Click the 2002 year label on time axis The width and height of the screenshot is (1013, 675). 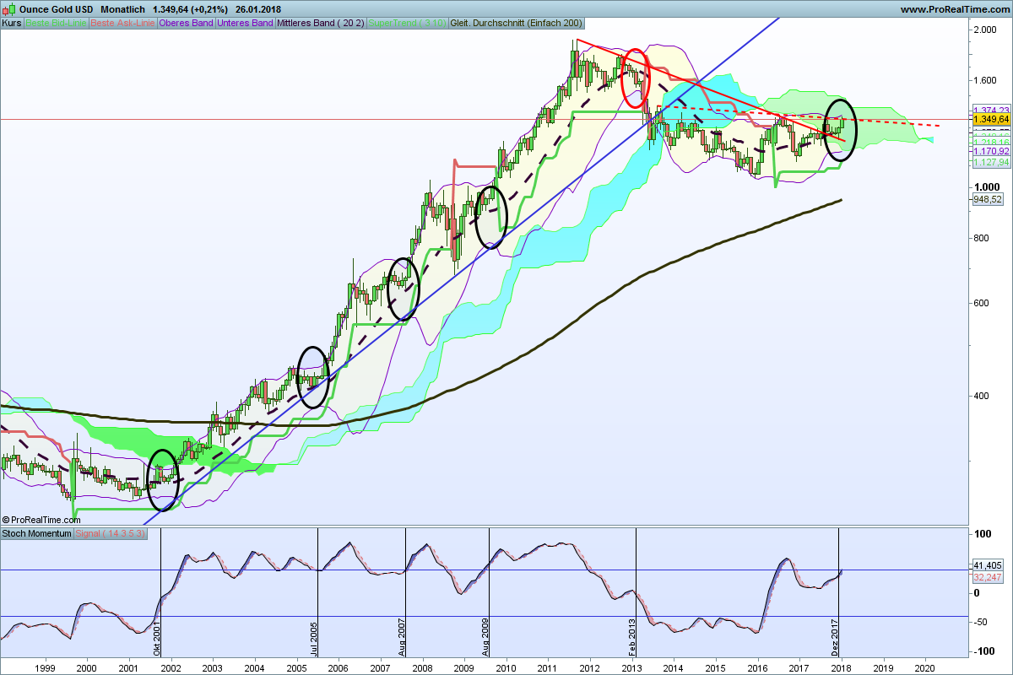pyautogui.click(x=171, y=667)
